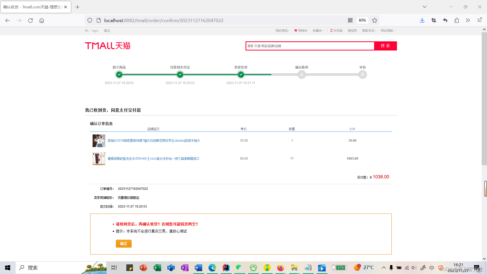Click the 退出 logout link
Viewport: 487px width, 274px height.
[x=107, y=31]
